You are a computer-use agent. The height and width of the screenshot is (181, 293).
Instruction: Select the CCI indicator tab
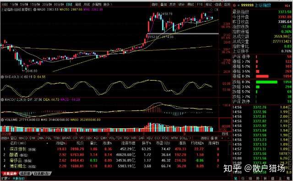tap(157, 138)
